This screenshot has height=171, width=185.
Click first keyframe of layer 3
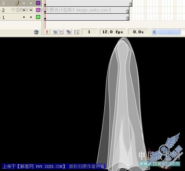pyautogui.click(x=45, y=5)
